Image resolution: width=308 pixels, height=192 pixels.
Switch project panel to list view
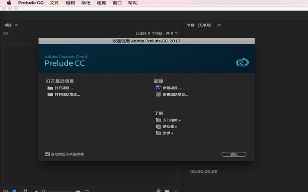(5, 190)
